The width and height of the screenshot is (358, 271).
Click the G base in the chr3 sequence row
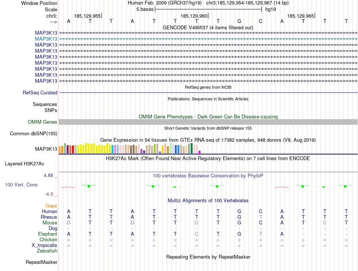click(x=239, y=21)
